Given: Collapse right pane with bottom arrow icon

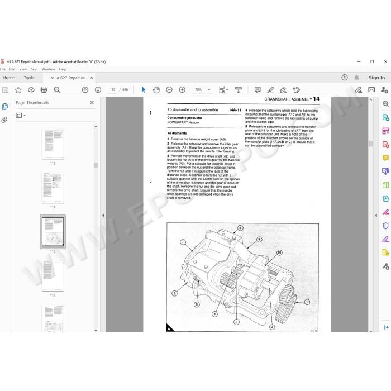Looking at the screenshot, I should point(387,327).
